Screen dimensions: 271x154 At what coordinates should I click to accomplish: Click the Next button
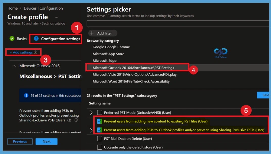click(x=47, y=141)
